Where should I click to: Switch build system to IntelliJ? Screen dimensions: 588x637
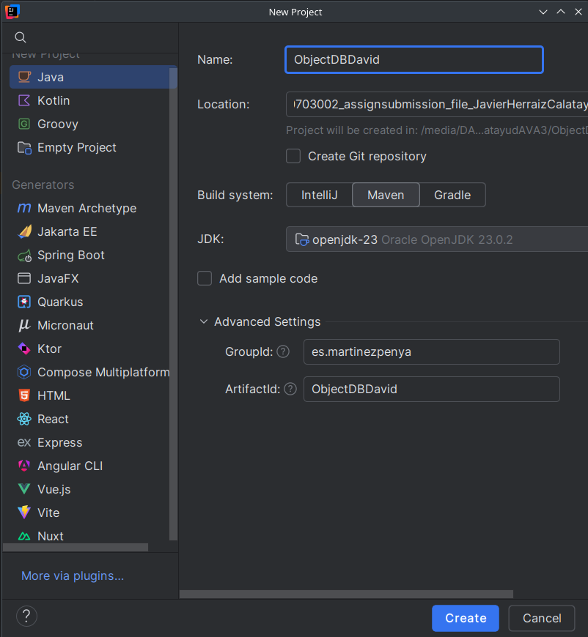[320, 195]
